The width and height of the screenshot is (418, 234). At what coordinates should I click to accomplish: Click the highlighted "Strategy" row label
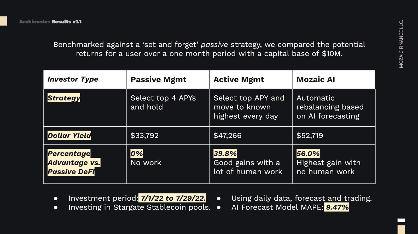pos(64,98)
